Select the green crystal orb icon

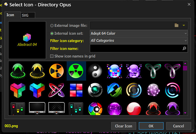point(18,71)
